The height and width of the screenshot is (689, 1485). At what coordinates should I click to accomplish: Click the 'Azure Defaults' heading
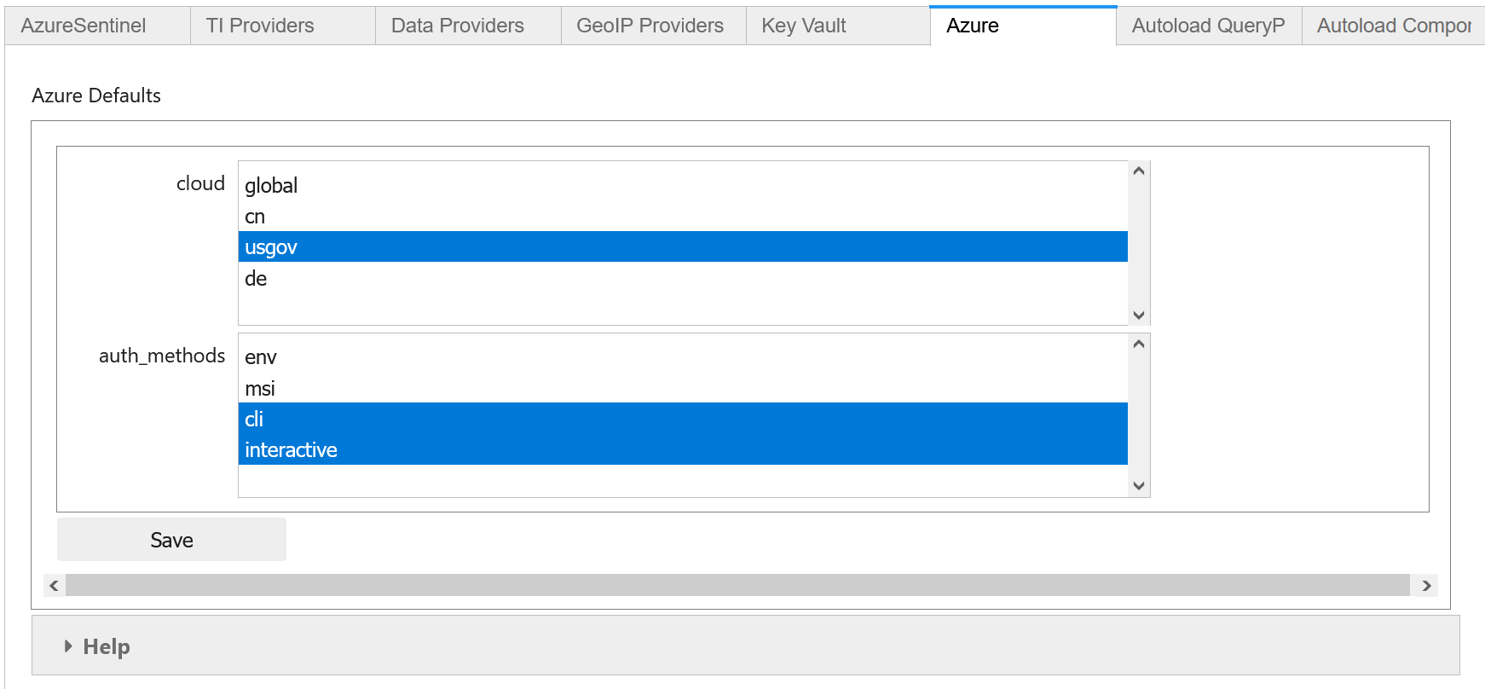96,96
